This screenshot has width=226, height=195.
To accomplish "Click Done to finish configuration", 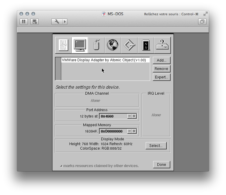I will click(x=162, y=165).
